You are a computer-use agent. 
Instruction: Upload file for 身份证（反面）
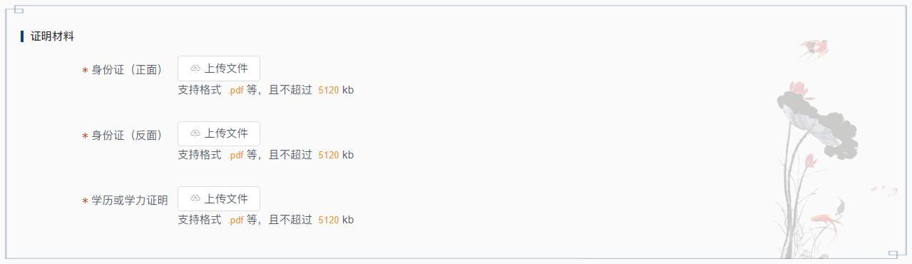219,133
